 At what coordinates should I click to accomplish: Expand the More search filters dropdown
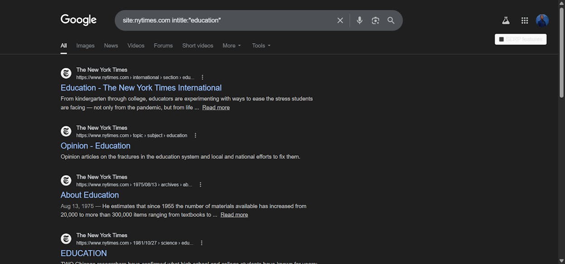(232, 46)
